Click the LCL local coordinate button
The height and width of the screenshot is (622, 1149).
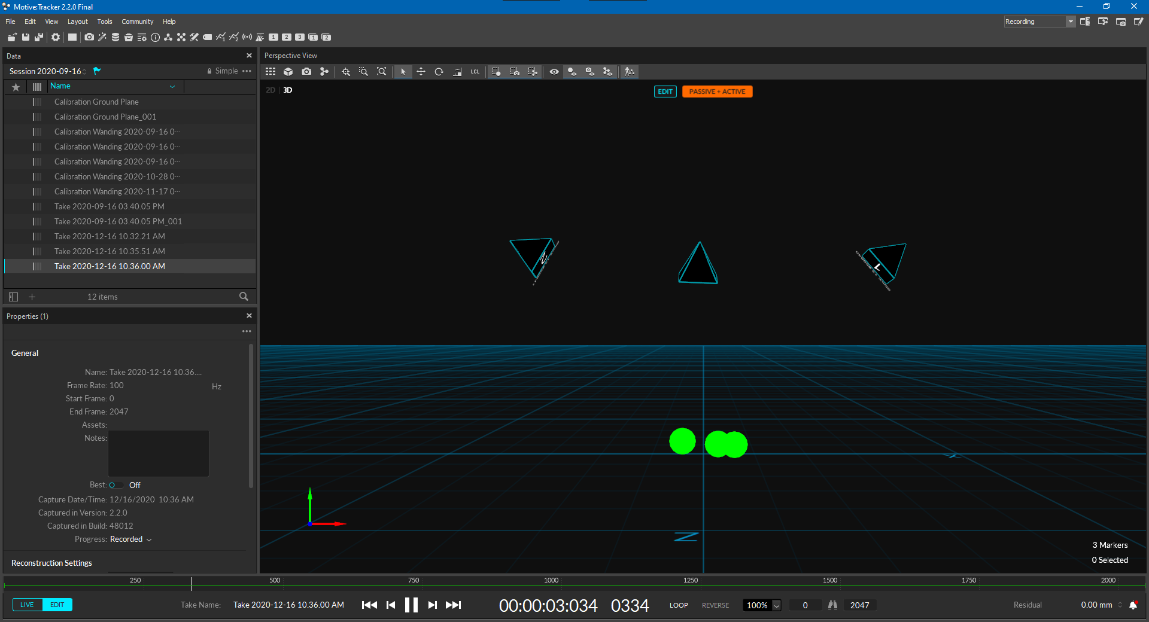(x=475, y=72)
